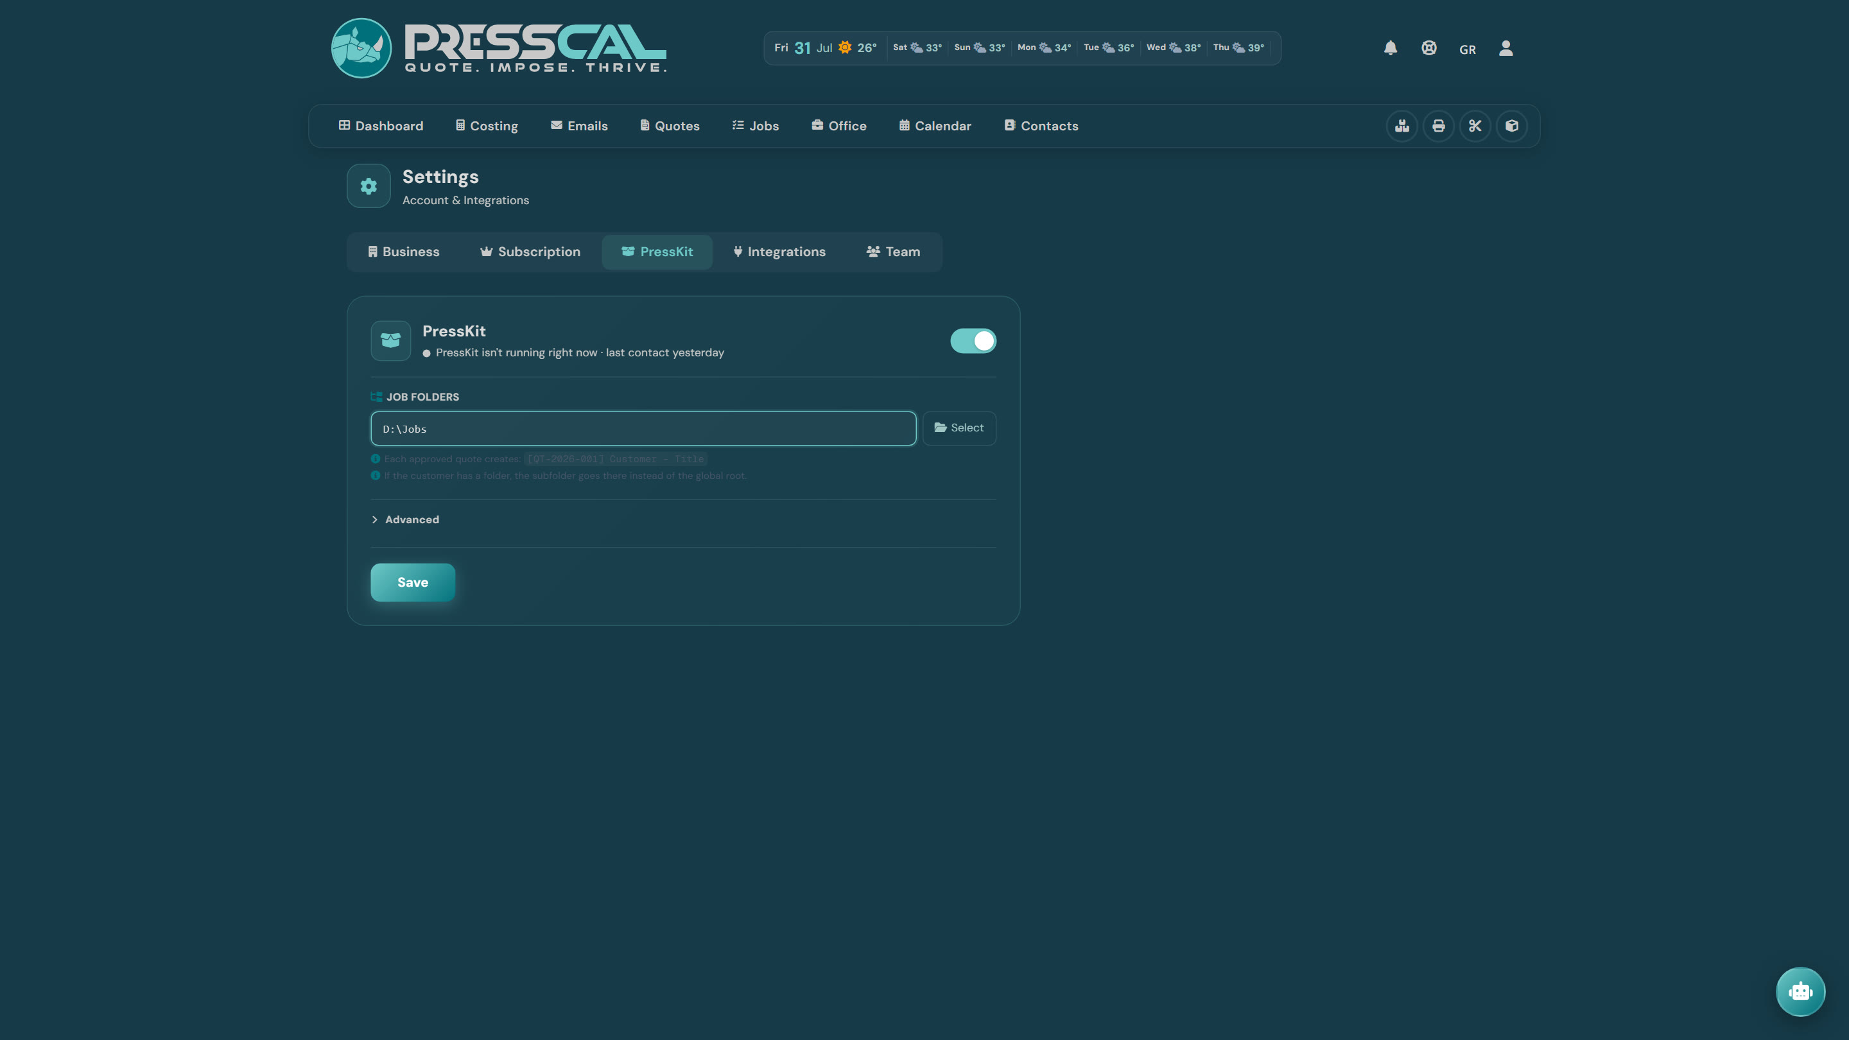Switch language via GR label
Image resolution: width=1849 pixels, height=1040 pixels.
[1468, 49]
